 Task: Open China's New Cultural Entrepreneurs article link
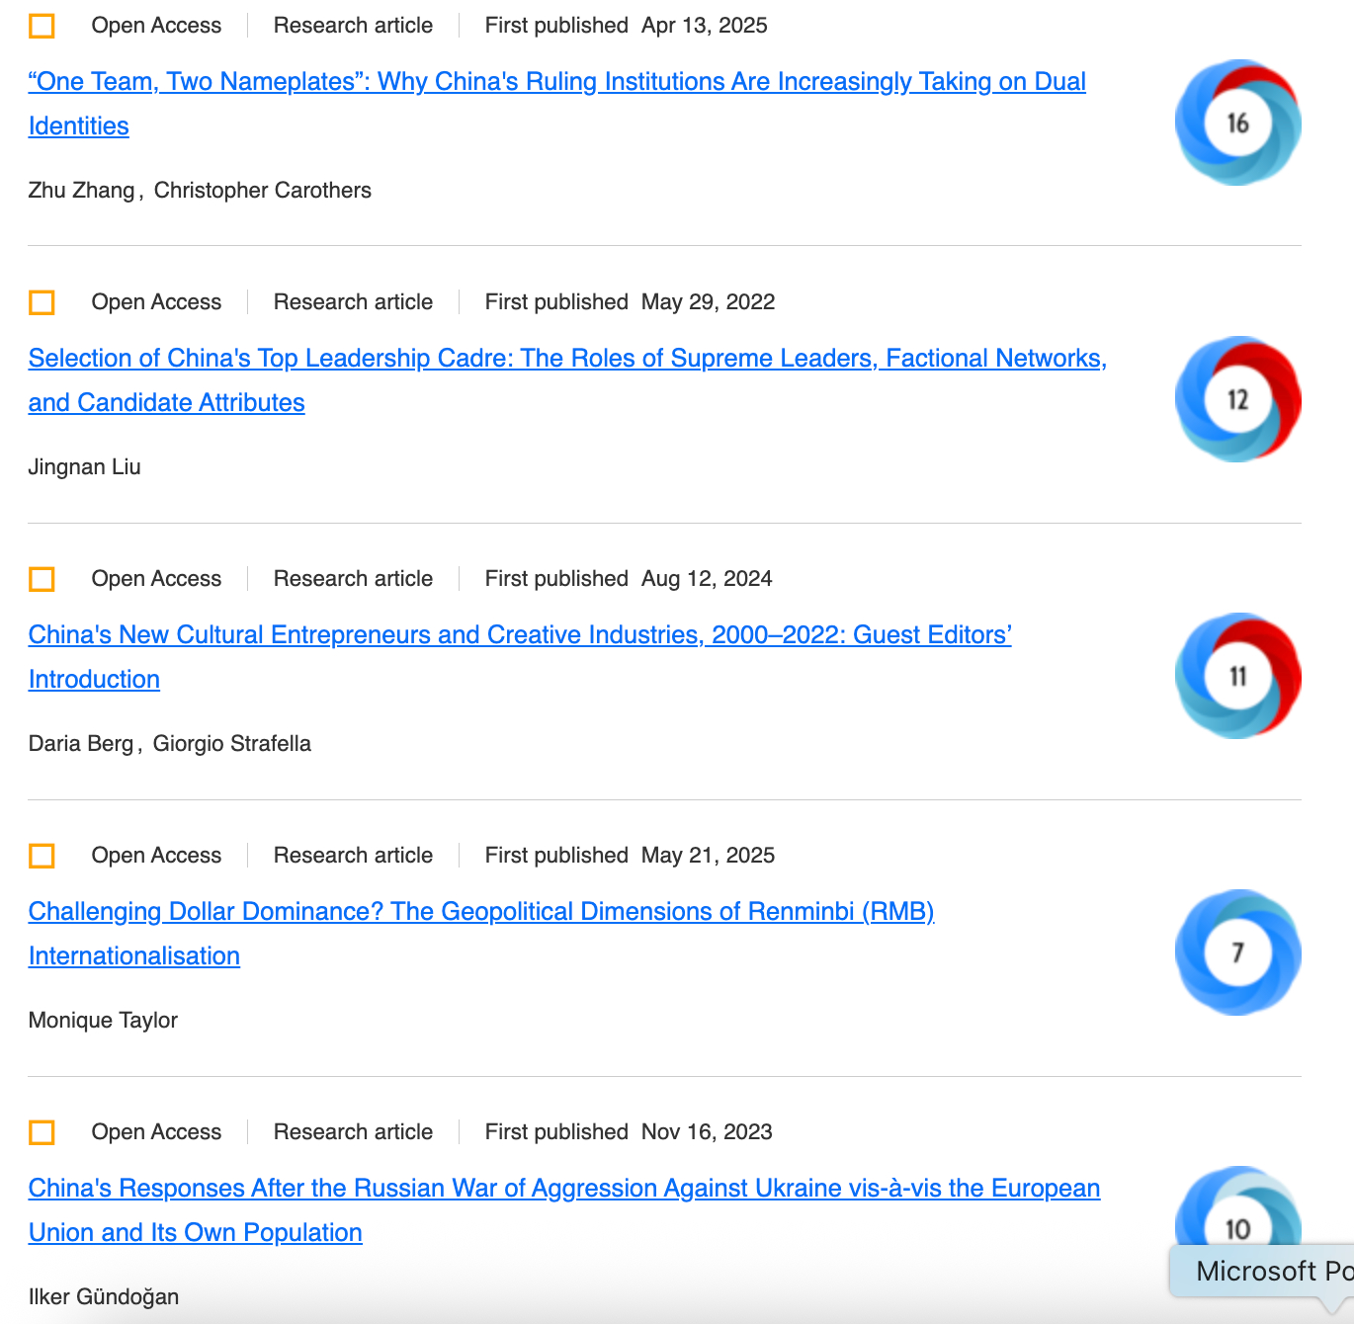[519, 635]
